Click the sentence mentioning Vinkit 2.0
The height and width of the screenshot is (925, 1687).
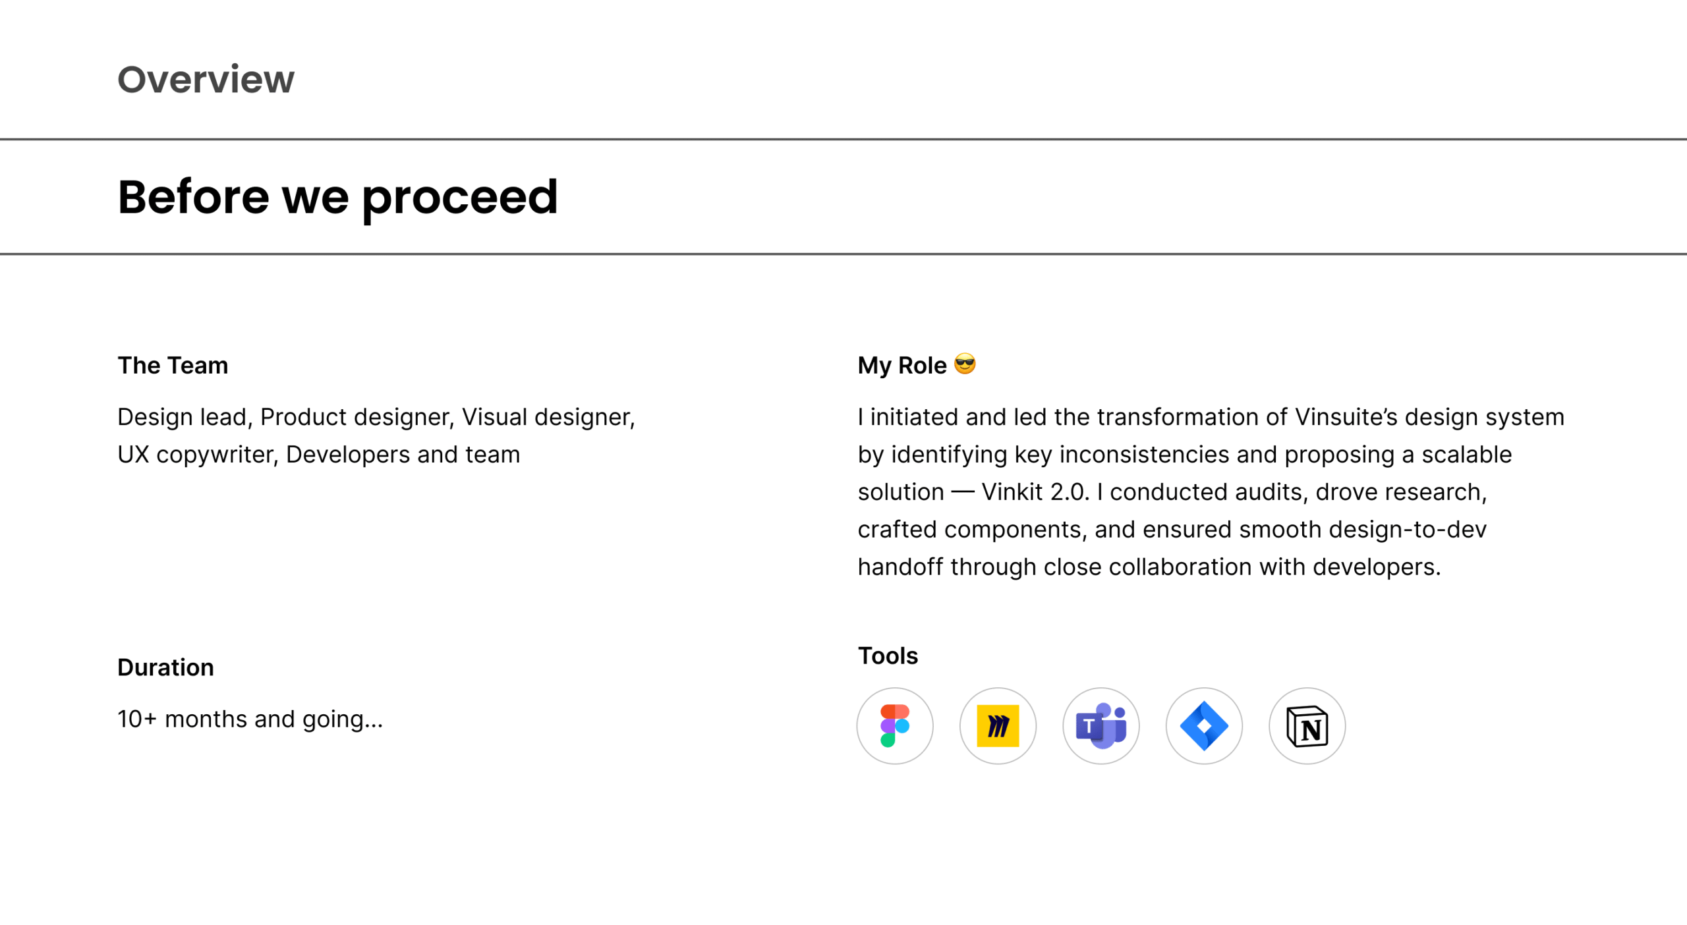coord(1172,492)
